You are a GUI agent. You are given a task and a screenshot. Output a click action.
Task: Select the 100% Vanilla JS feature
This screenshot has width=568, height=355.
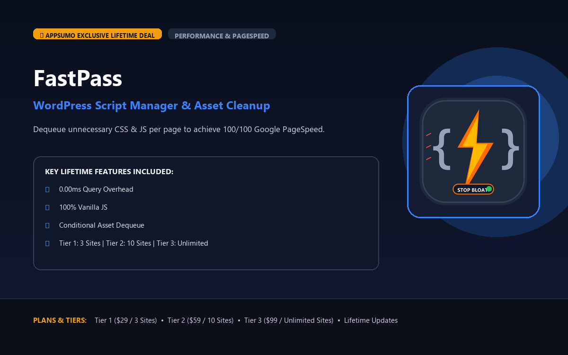coord(83,207)
